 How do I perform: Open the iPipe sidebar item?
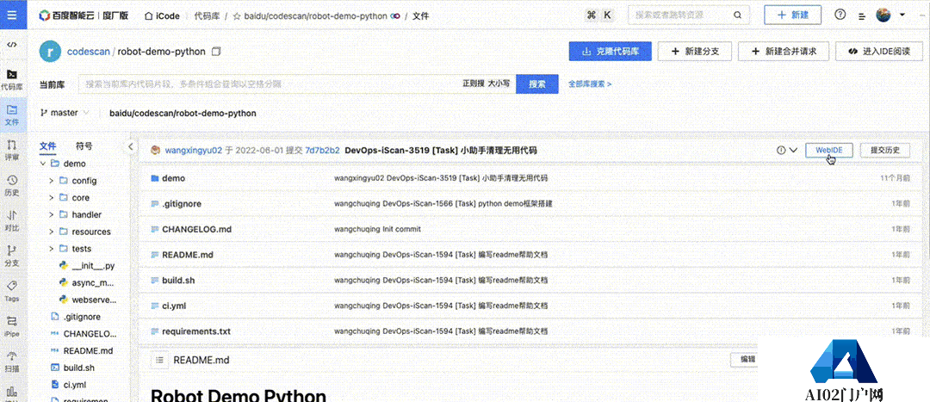coord(12,327)
